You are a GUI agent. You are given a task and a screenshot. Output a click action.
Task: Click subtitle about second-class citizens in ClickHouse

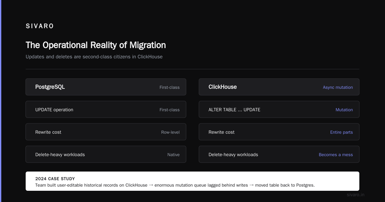(x=94, y=57)
